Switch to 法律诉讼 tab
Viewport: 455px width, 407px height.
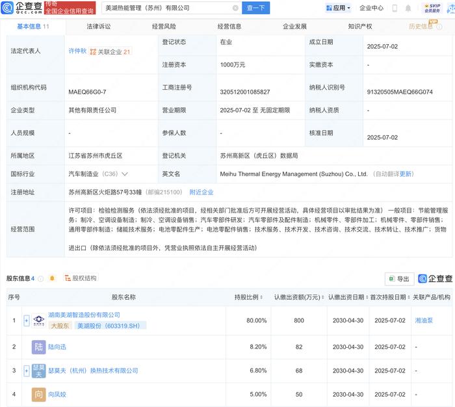click(x=99, y=27)
